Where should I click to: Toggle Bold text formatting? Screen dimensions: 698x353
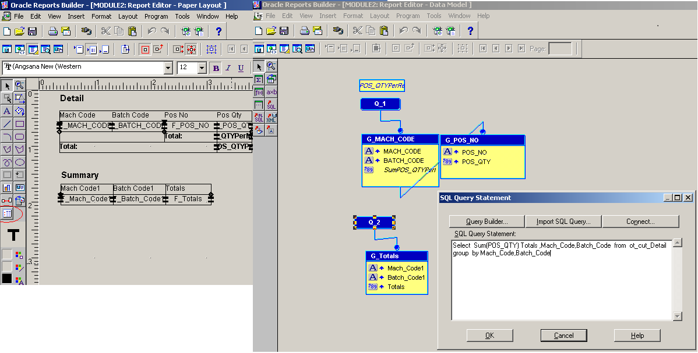[x=216, y=68]
